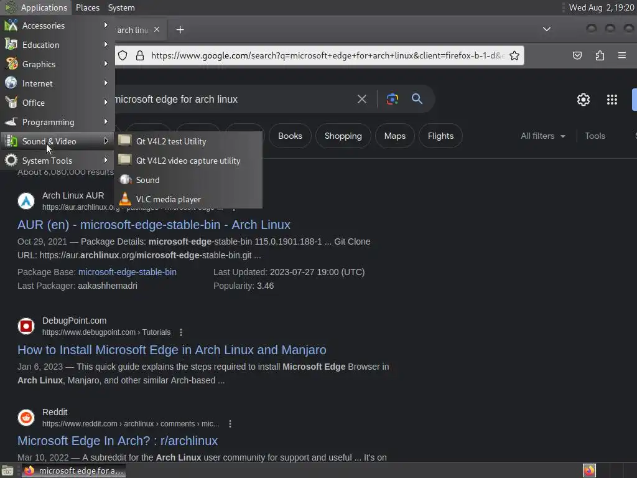Click the Internet globe icon
The image size is (637, 478).
pos(11,83)
